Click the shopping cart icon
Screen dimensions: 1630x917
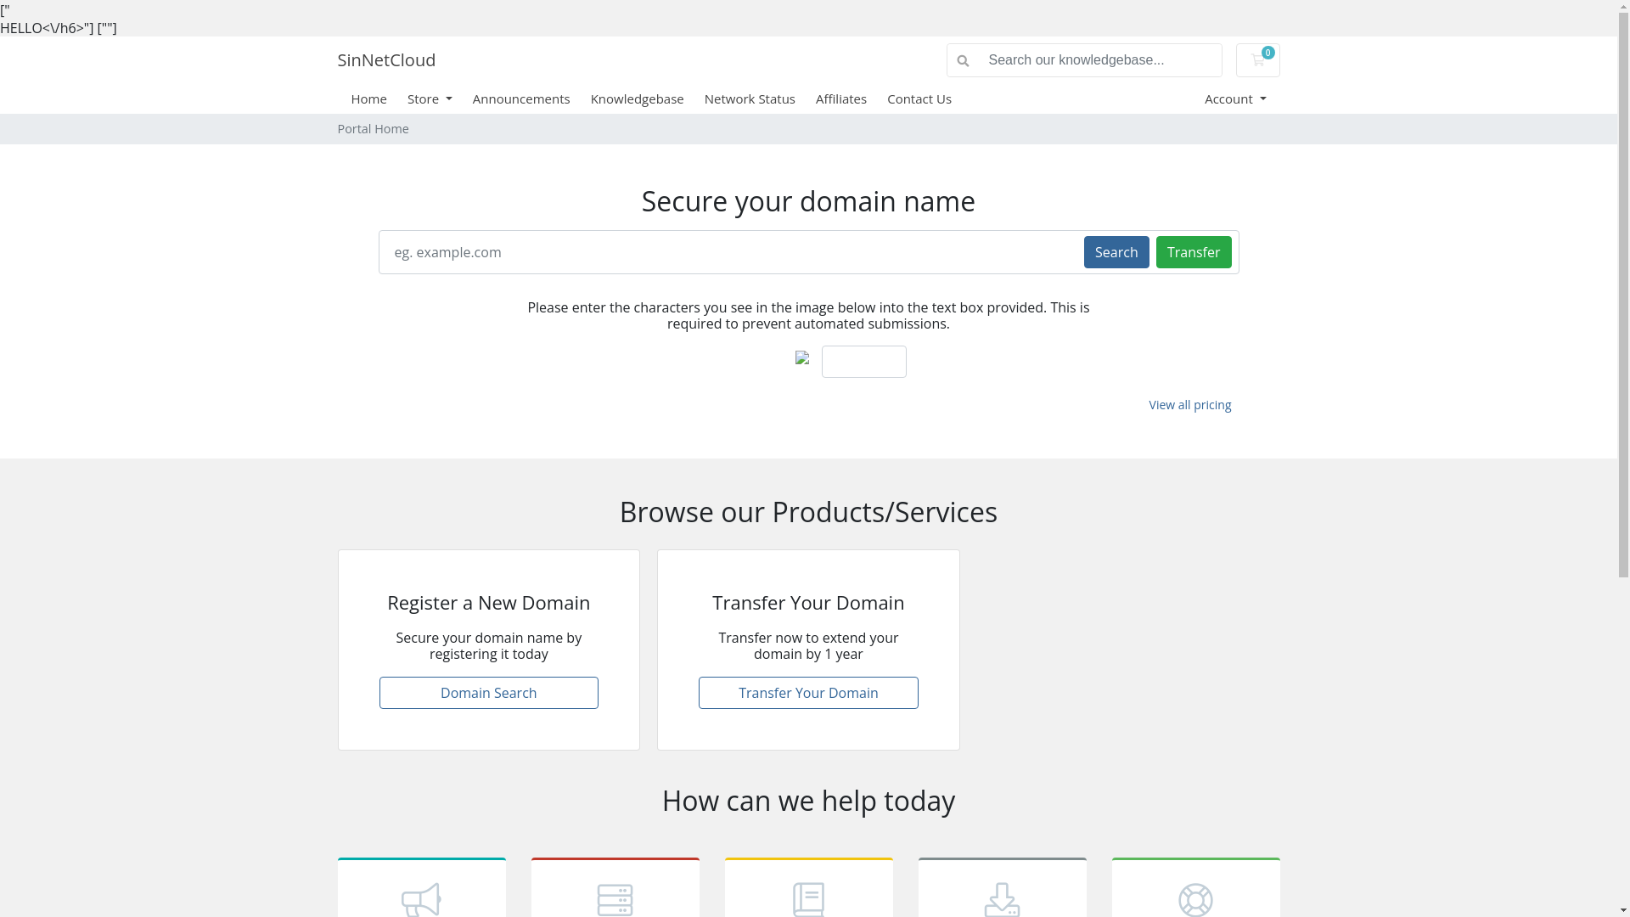coord(1257,60)
